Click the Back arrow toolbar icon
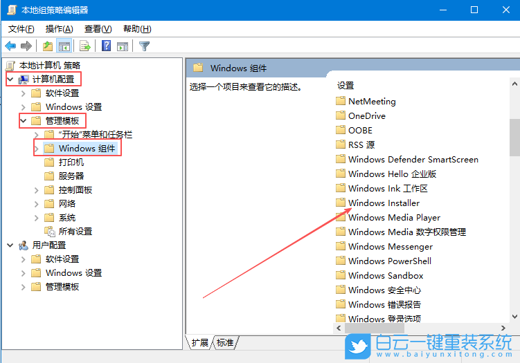 tap(10, 46)
